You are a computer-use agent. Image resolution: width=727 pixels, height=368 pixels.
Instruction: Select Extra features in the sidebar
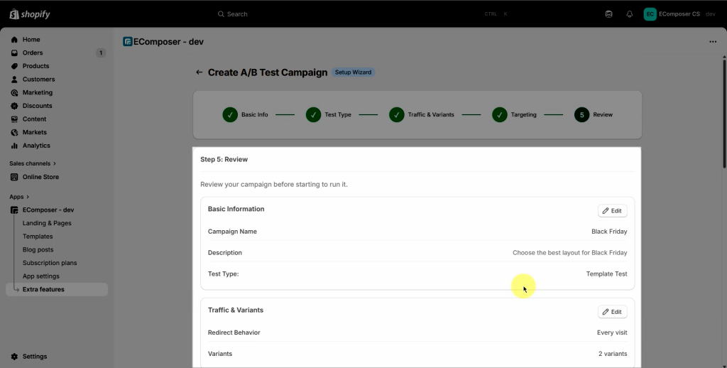point(43,289)
